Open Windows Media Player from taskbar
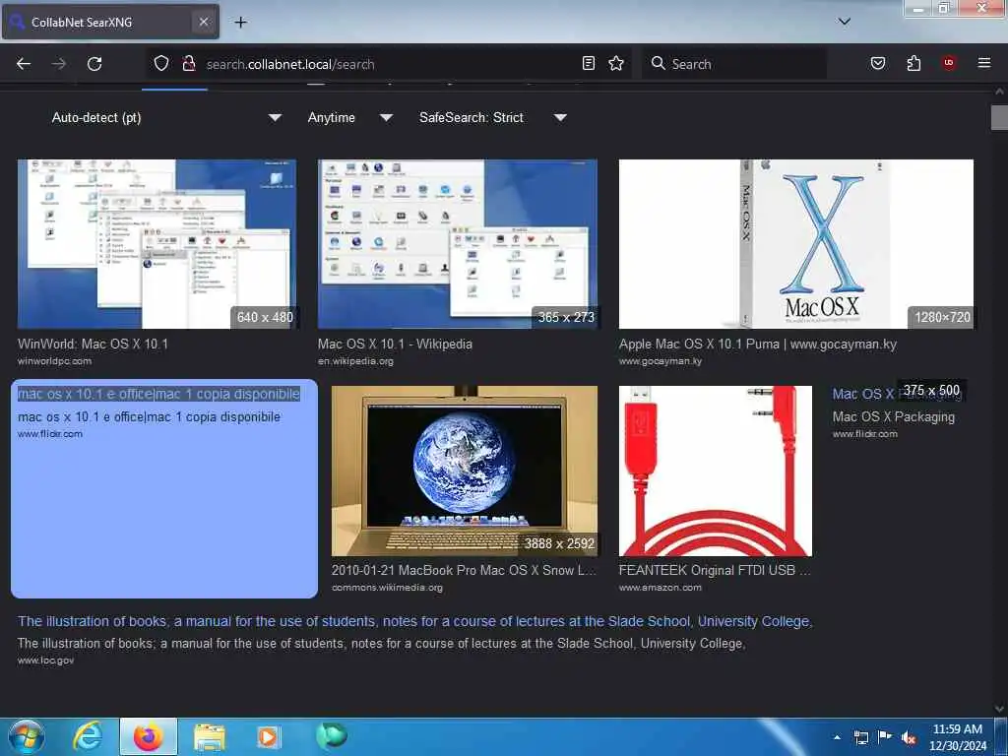The image size is (1008, 756). pos(268,737)
